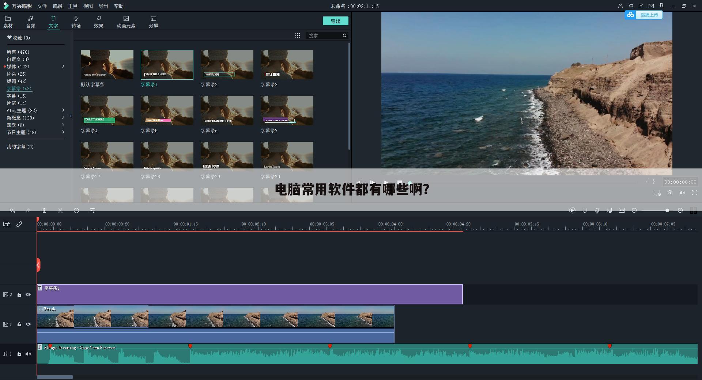
Task: Record voiceover with the microphone icon
Action: coord(597,210)
